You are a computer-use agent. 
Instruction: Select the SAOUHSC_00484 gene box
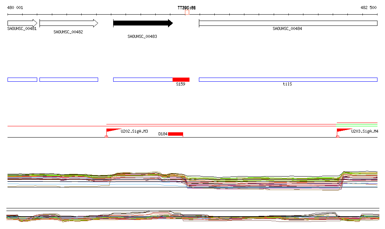click(288, 23)
